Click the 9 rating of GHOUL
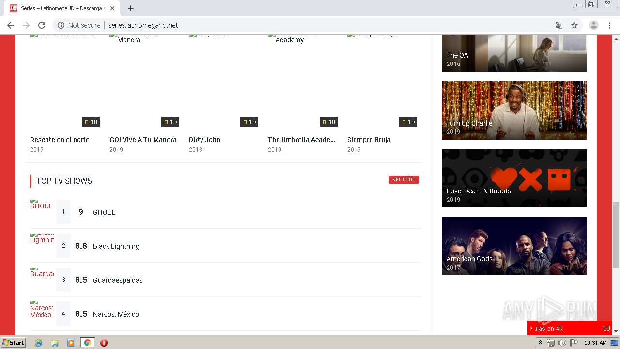 coord(81,212)
